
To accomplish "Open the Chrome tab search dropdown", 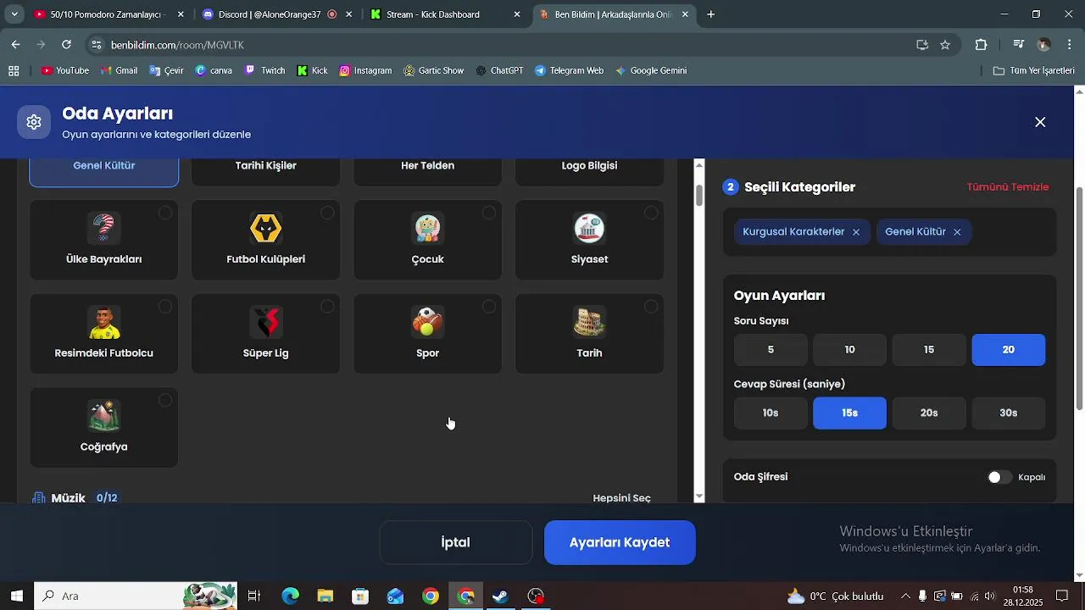I will [14, 14].
